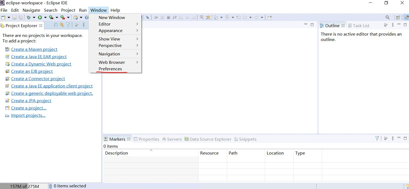Open the Outline view menu dots
Screen dimensions: 409x189
click(x=393, y=25)
